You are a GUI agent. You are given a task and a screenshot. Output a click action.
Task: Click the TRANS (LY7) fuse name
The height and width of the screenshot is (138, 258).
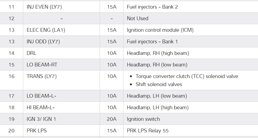click(42, 76)
